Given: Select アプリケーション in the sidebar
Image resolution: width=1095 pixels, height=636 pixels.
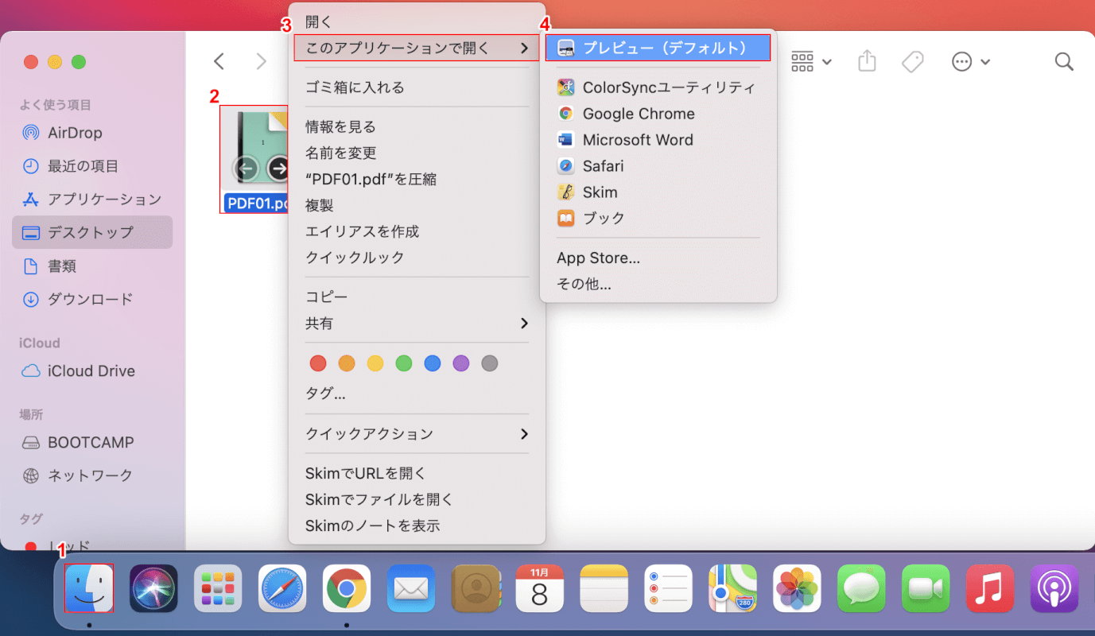Looking at the screenshot, I should (x=92, y=199).
